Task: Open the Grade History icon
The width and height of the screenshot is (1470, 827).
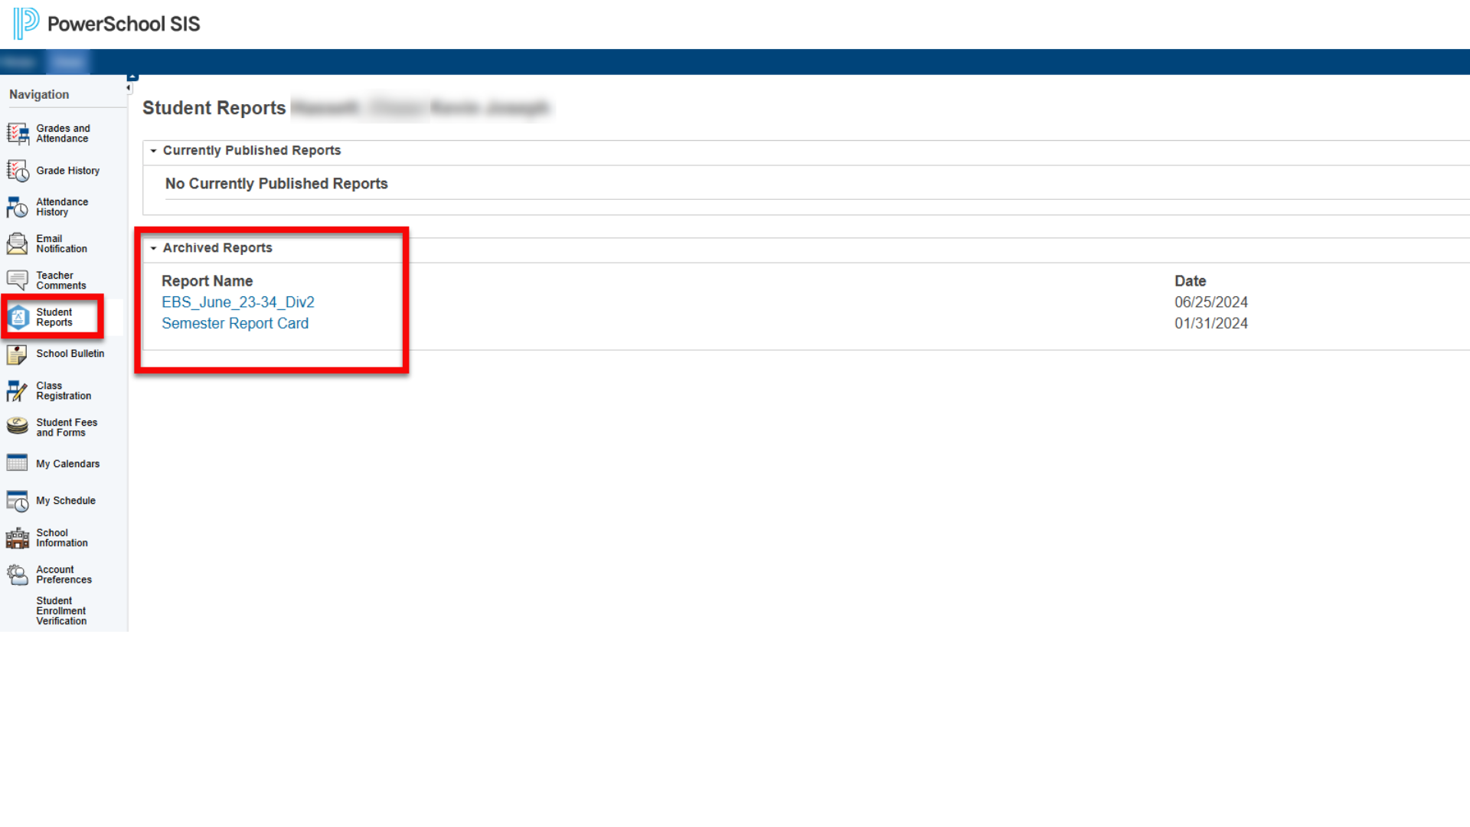Action: point(18,171)
